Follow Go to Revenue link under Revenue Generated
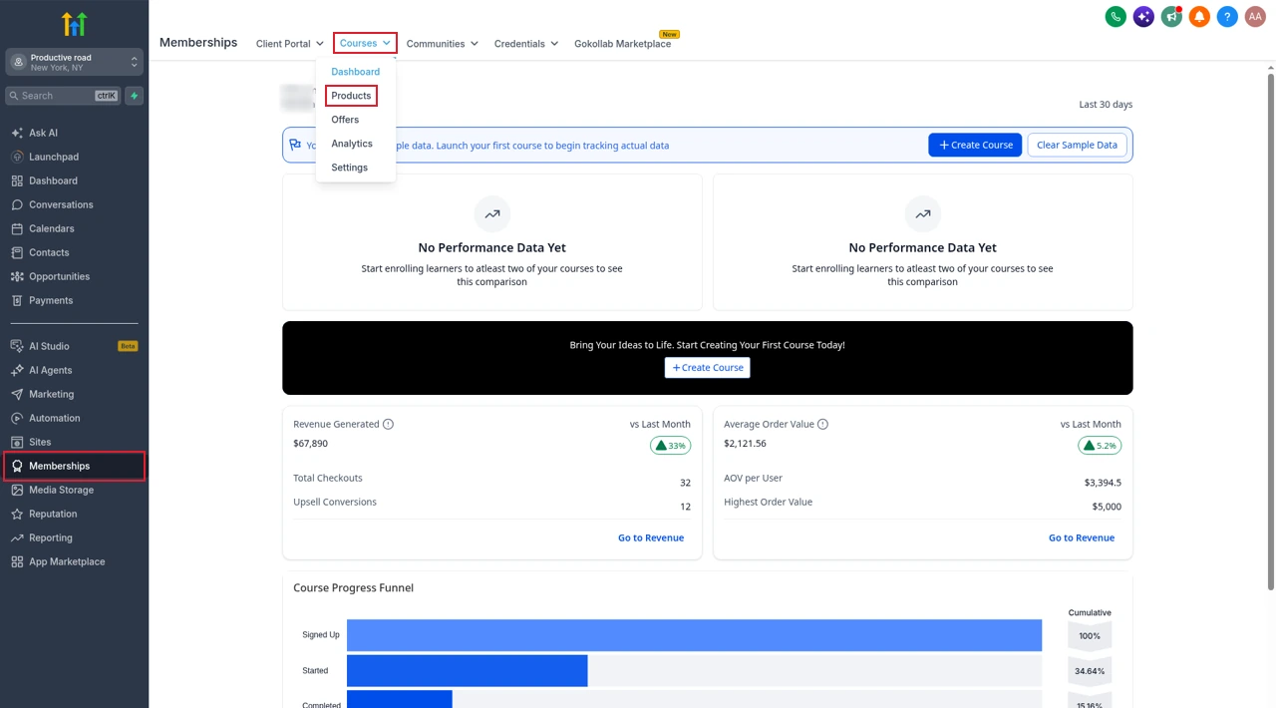The width and height of the screenshot is (1276, 708). point(651,537)
